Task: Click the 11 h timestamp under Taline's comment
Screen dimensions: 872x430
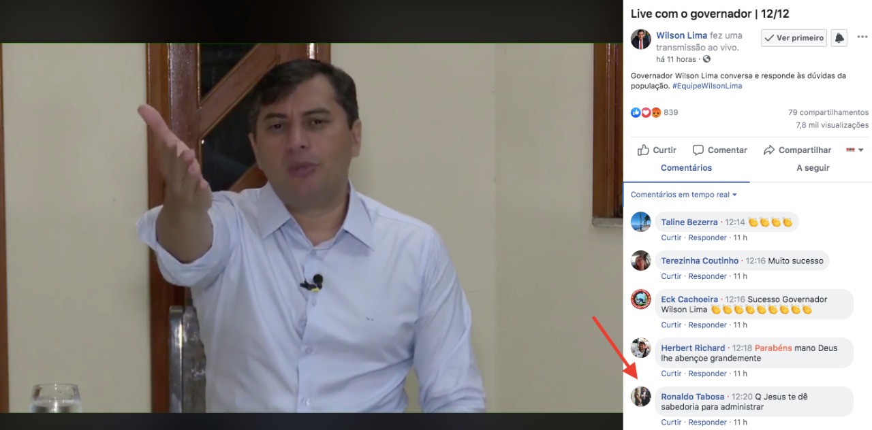Action: (x=740, y=237)
